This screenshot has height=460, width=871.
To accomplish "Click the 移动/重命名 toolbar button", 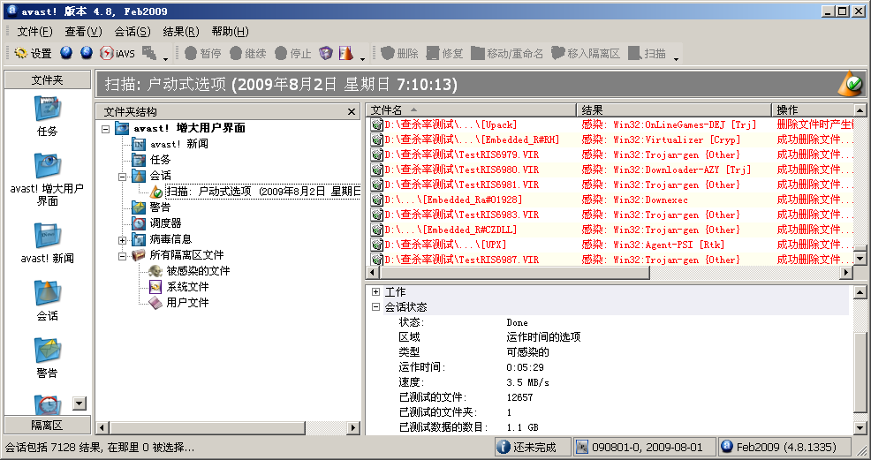I will pos(507,53).
